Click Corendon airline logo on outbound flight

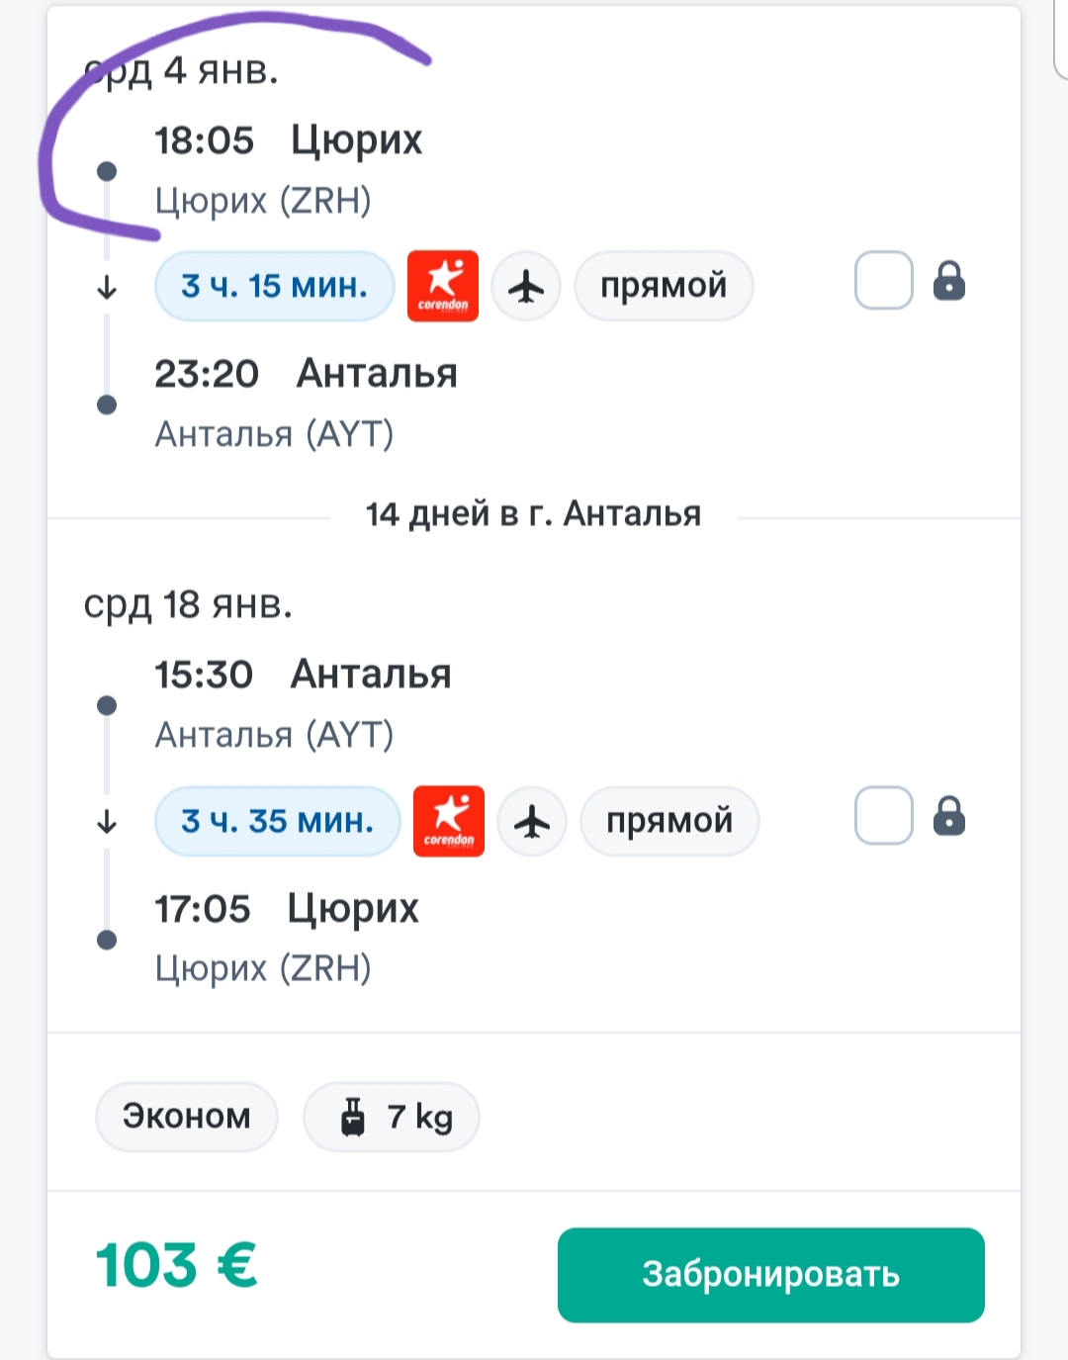click(x=443, y=286)
